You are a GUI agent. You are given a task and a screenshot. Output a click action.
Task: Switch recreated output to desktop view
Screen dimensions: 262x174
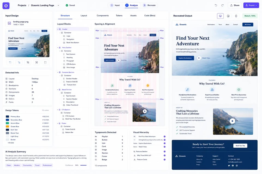click(x=220, y=16)
